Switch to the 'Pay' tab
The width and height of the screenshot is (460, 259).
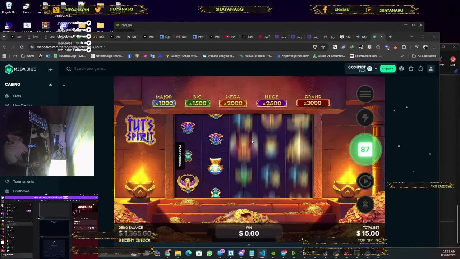(198, 37)
